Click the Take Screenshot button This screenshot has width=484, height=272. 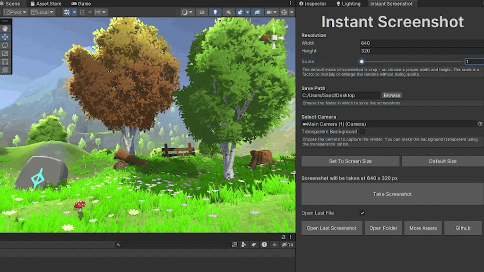(392, 194)
